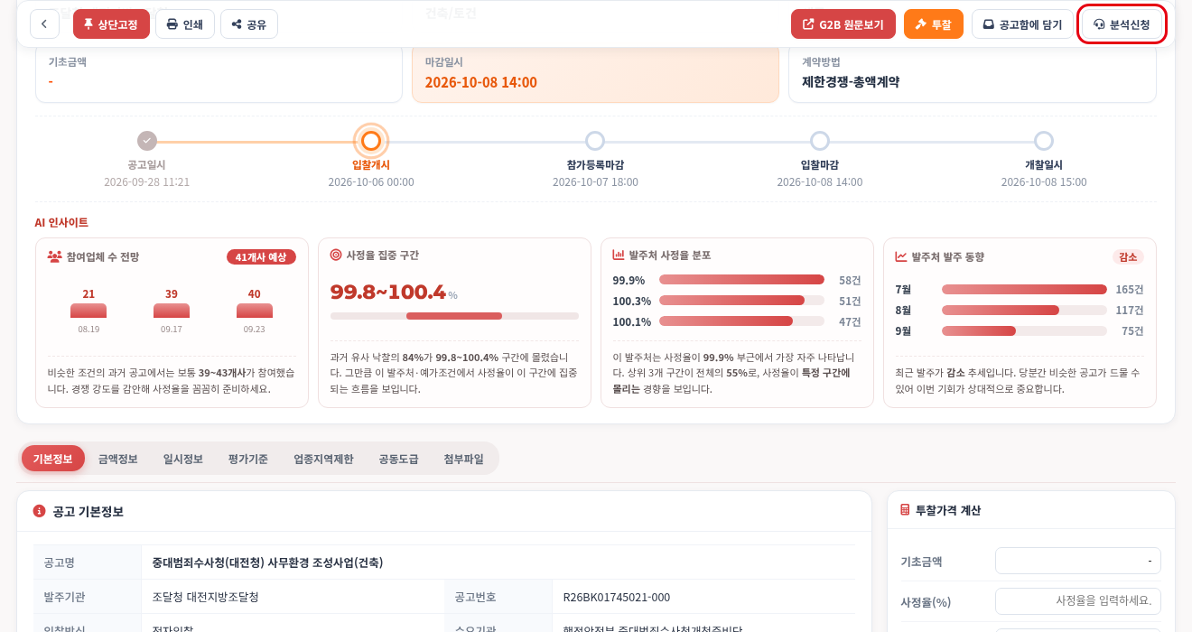Switch to the 금액정보 tab
1192x632 pixels.
pos(117,459)
